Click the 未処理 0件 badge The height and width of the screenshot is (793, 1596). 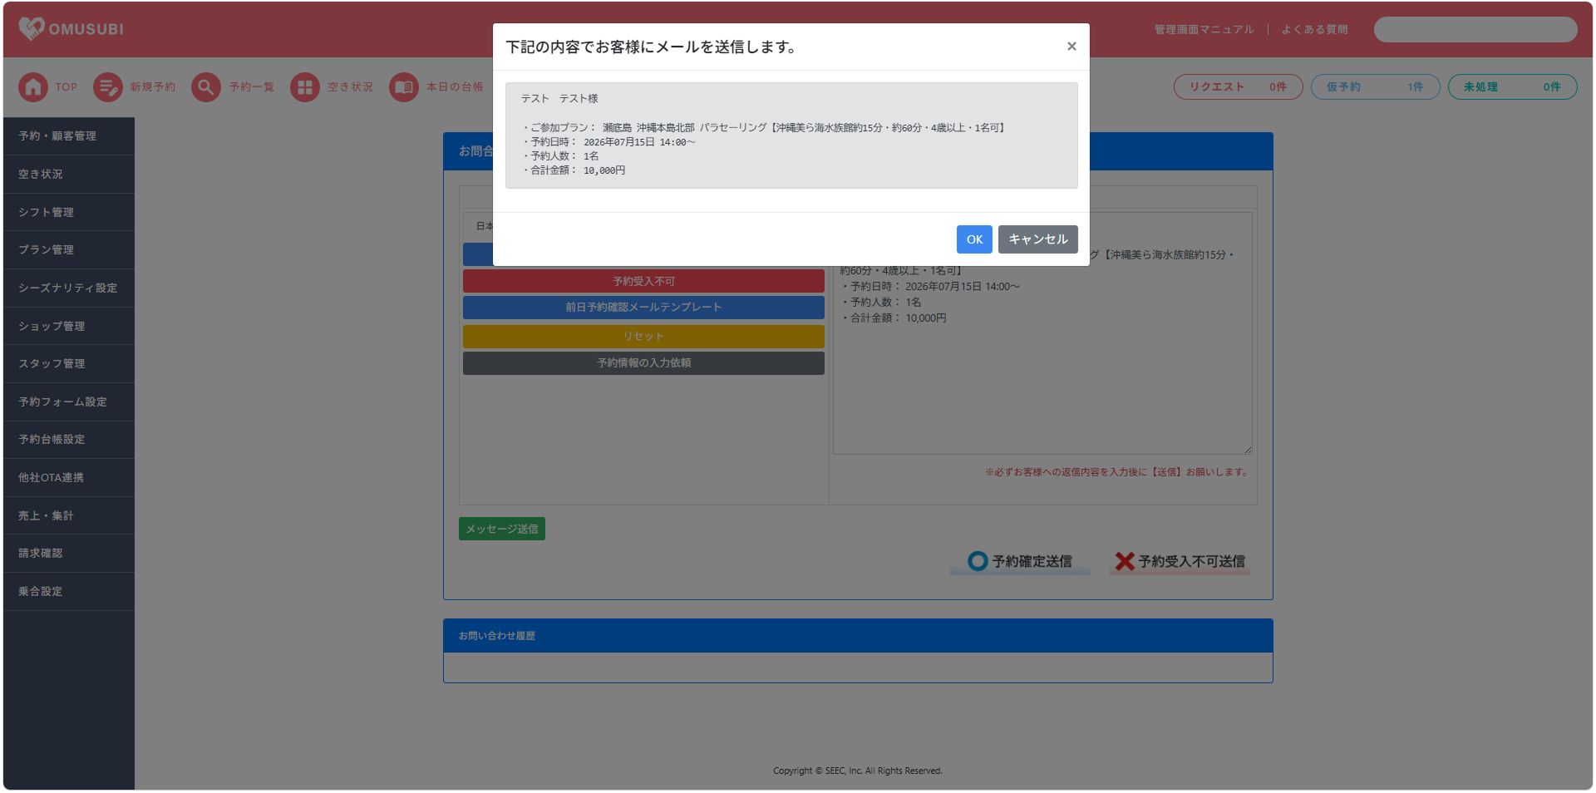(1512, 86)
